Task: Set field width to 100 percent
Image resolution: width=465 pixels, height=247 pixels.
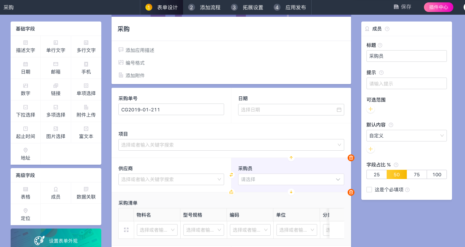Action: (437, 175)
